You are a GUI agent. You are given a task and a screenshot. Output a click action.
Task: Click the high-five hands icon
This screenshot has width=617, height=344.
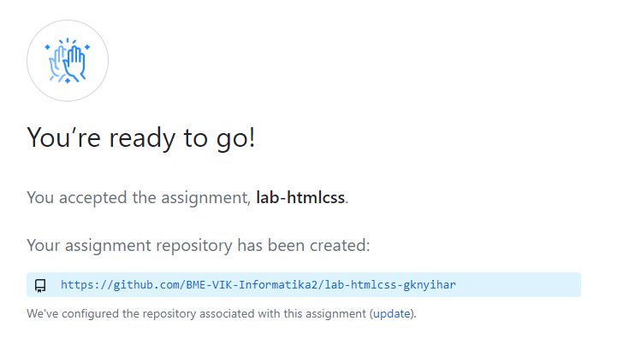click(x=68, y=61)
